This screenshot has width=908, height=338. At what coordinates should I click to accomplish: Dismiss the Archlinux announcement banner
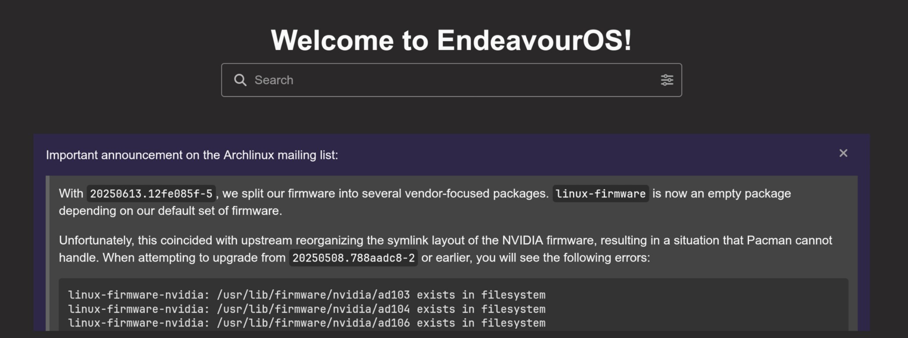(843, 153)
